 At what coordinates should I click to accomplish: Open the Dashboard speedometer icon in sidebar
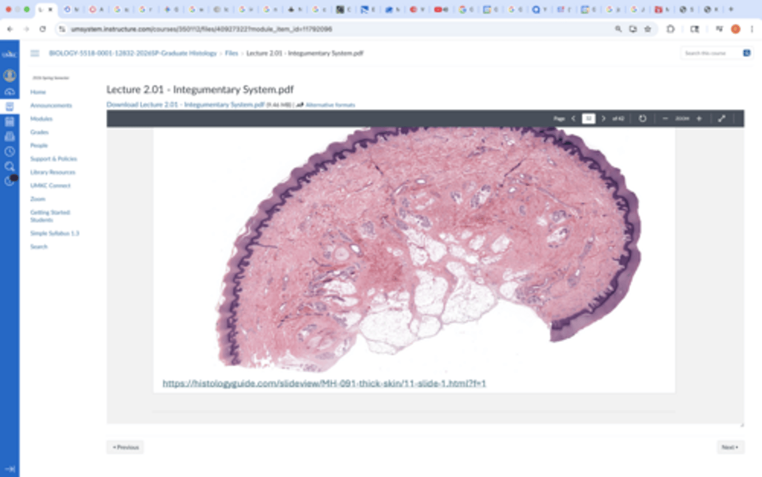(10, 92)
